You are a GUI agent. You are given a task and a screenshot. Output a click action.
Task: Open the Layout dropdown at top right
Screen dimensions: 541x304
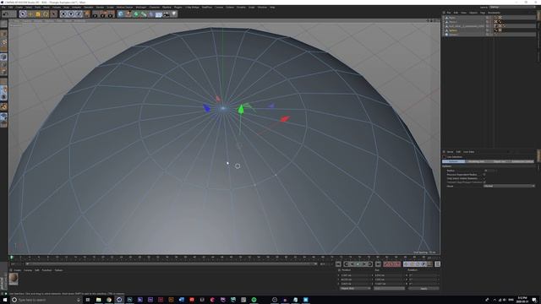(x=512, y=8)
